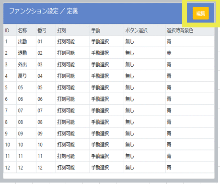Image resolution: width=220 pixels, height=184 pixels.
Task: Click the orange 編集 button
Action: [x=201, y=13]
